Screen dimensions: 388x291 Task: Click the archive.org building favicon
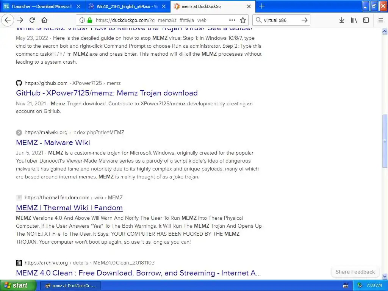pyautogui.click(x=19, y=263)
